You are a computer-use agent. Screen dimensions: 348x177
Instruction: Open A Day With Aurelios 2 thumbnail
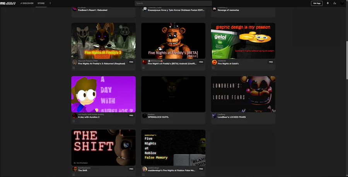pyautogui.click(x=103, y=94)
